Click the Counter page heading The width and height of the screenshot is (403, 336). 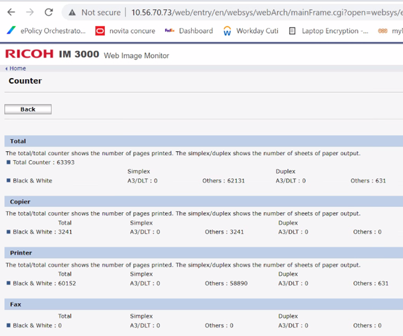[x=25, y=81]
